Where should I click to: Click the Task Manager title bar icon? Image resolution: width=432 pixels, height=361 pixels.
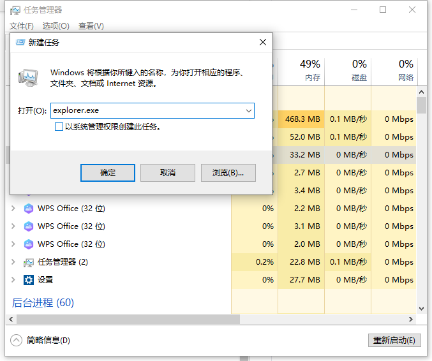click(x=15, y=10)
